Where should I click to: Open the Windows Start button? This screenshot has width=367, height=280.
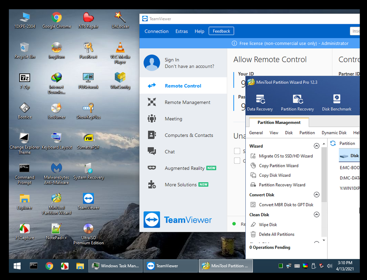pyautogui.click(x=17, y=266)
